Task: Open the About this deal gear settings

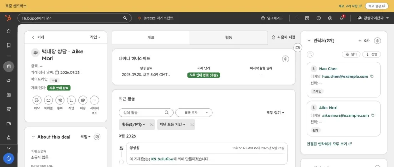Action: pyautogui.click(x=97, y=137)
